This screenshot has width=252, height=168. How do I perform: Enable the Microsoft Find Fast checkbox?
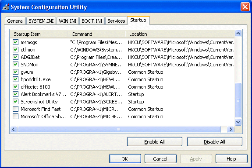[16, 109]
